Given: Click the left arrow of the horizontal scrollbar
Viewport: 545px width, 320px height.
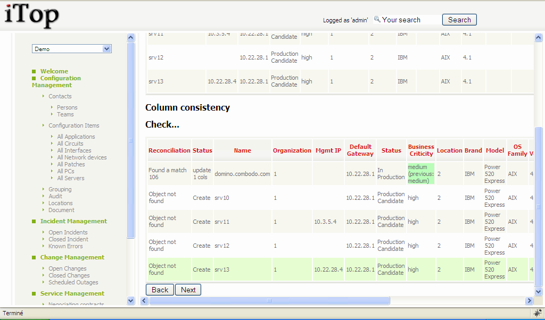Looking at the screenshot, I should 144,300.
